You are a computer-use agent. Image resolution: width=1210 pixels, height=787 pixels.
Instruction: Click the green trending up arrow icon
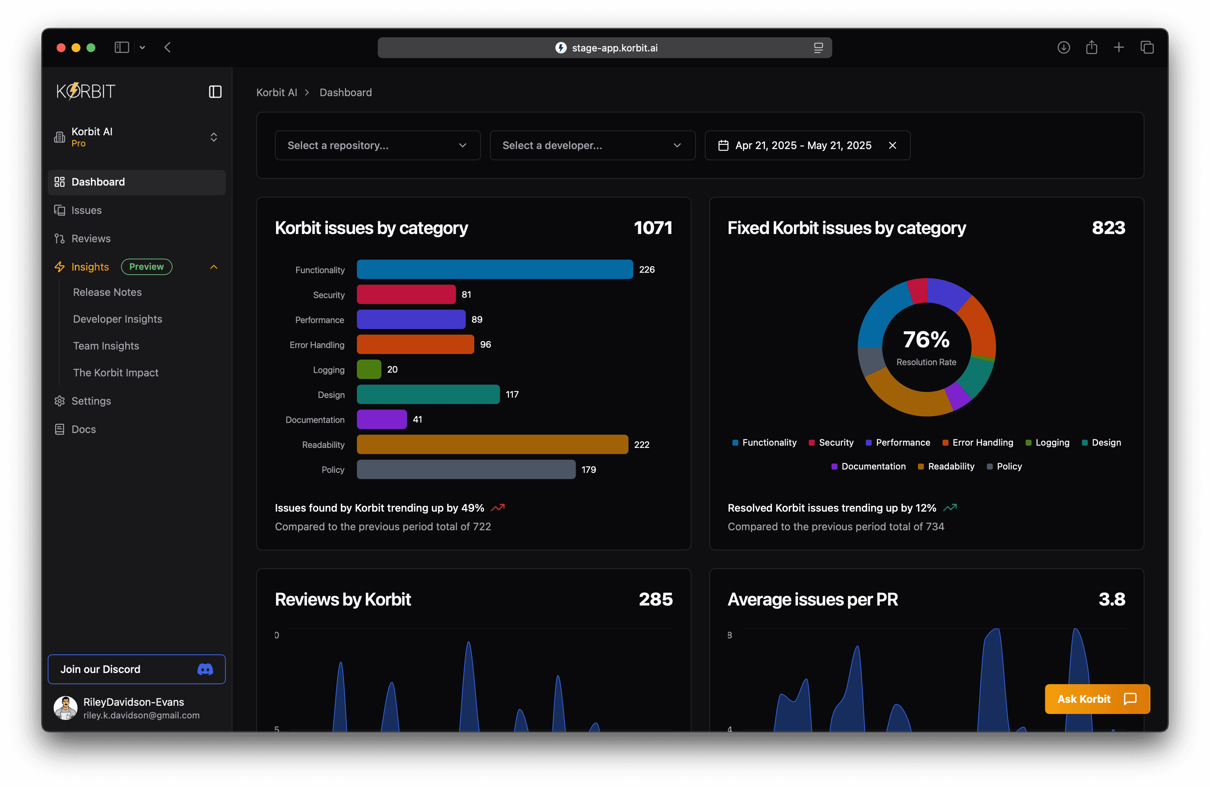(x=950, y=508)
